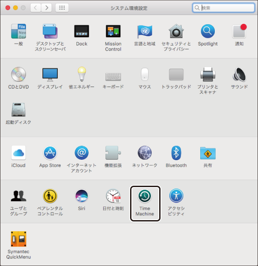
Task: Open the 日付と時刻 date and time pane
Action: [x=113, y=196]
